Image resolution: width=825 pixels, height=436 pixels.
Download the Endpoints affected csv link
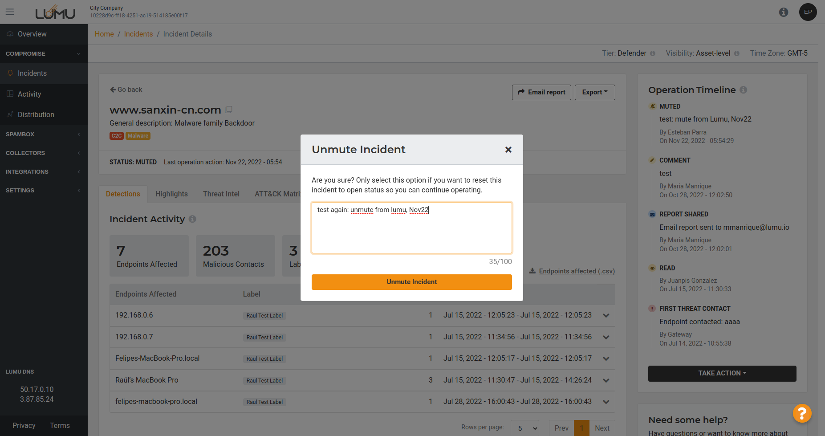576,271
